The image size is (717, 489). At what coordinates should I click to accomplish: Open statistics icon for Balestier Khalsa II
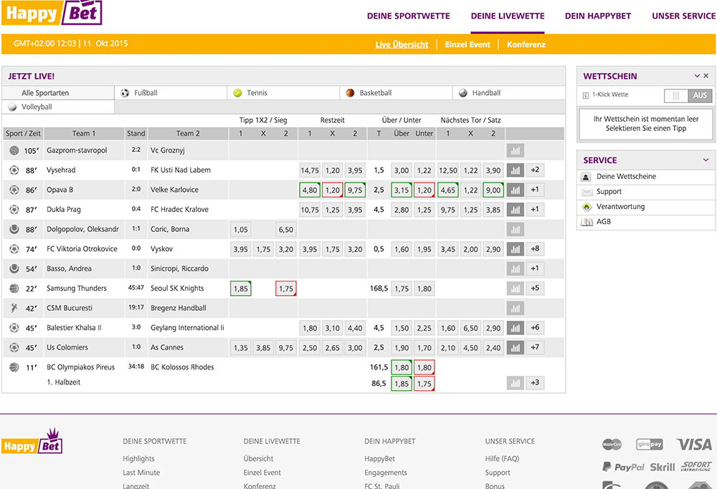tap(515, 328)
